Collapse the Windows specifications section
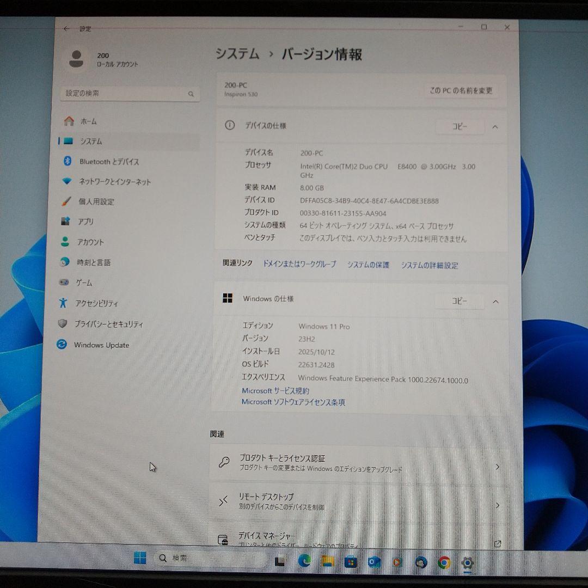This screenshot has height=588, width=588. [x=495, y=302]
